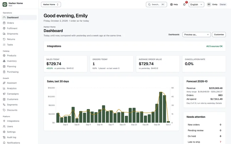Viewport: 231px width, 144px height.
Task: Click the search magnifier icon
Action: (x=149, y=4)
